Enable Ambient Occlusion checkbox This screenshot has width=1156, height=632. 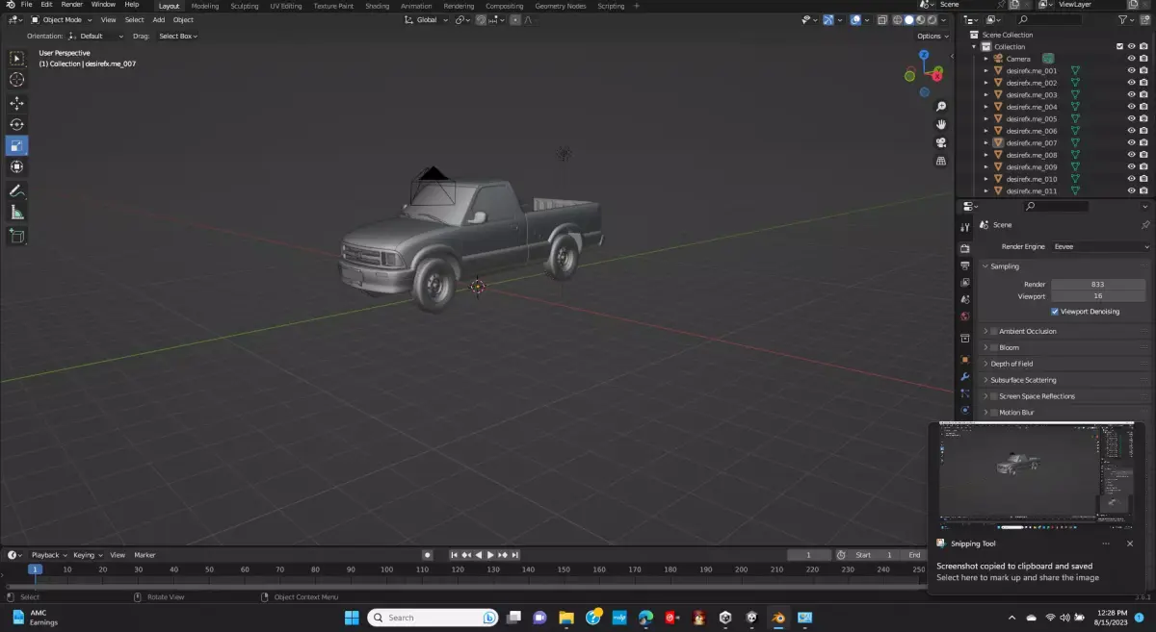(994, 331)
